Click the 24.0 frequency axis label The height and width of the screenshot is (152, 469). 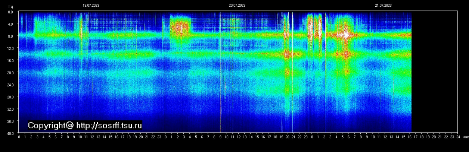point(10,85)
